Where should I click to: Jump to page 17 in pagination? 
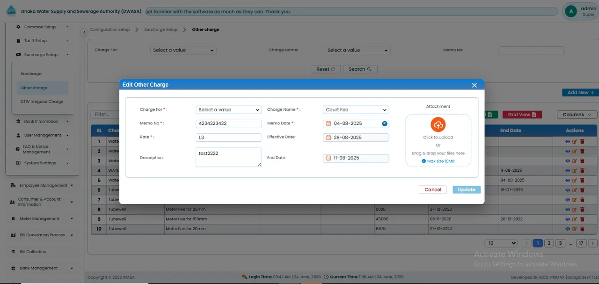point(581,243)
